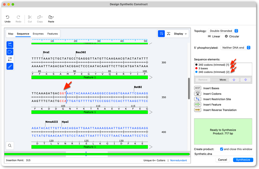259x169 pixels.
Task: Open the 5' phosphorylated dropdown
Action: [236, 48]
